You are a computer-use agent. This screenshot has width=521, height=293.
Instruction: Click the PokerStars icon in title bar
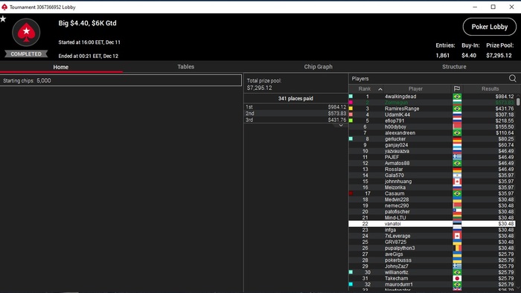[4, 7]
